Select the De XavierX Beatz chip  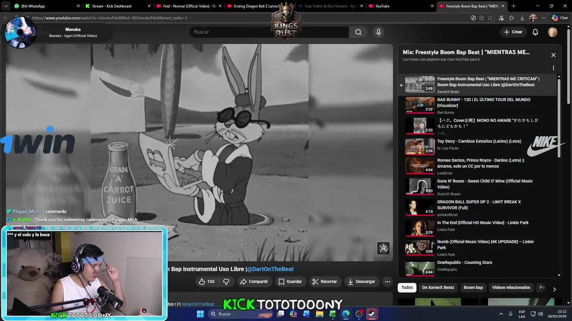[x=438, y=288]
